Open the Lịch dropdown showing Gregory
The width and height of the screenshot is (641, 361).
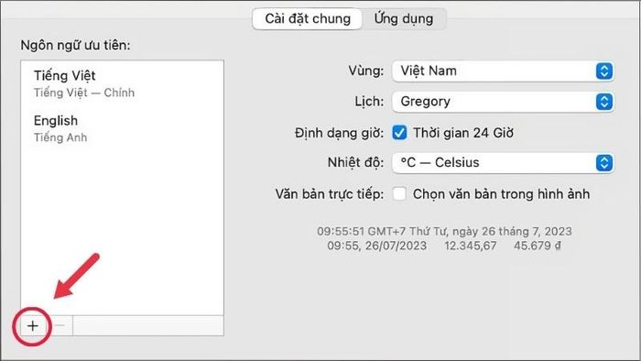[x=503, y=102]
